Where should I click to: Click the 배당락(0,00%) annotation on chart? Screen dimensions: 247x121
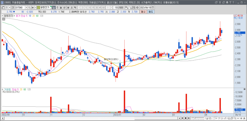click(x=111, y=59)
